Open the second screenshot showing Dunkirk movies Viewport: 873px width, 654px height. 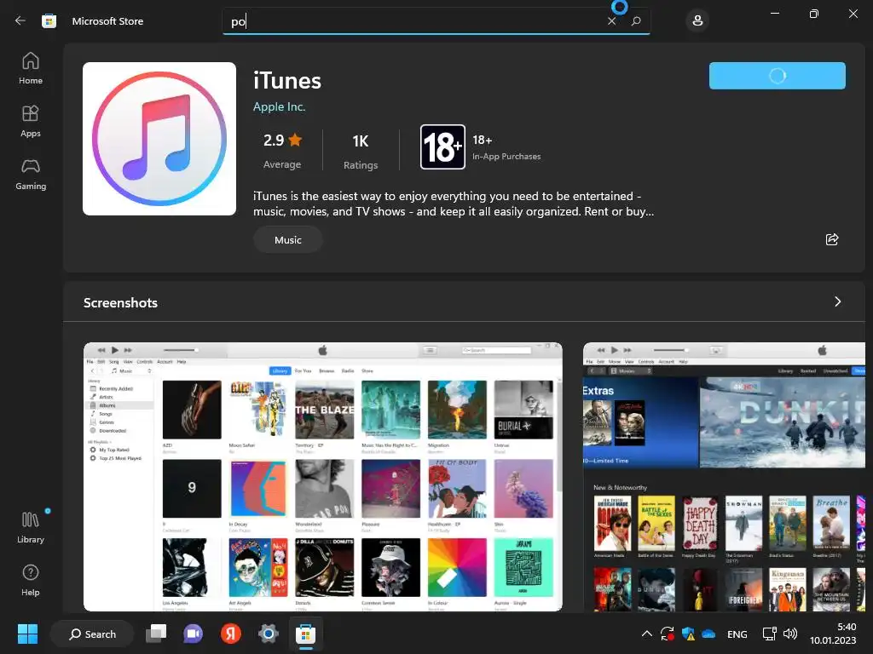pos(724,477)
